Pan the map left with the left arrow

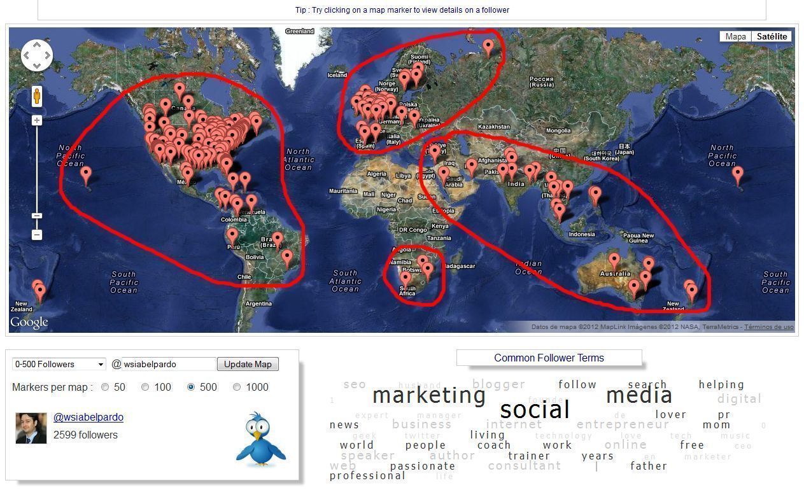(x=27, y=55)
